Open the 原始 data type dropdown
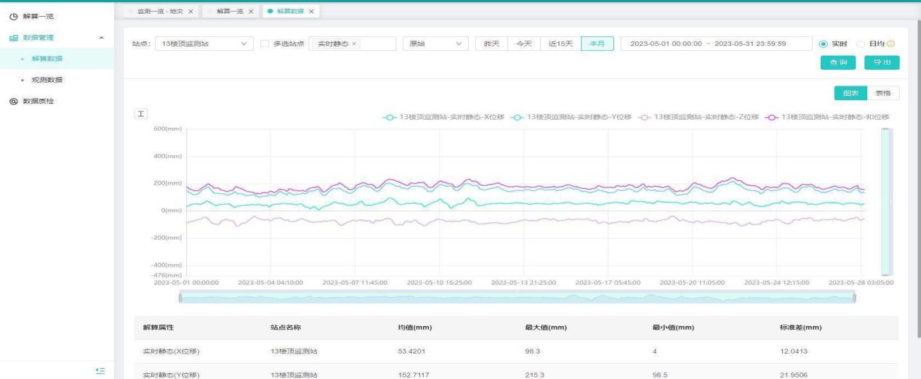The width and height of the screenshot is (921, 379). point(435,44)
